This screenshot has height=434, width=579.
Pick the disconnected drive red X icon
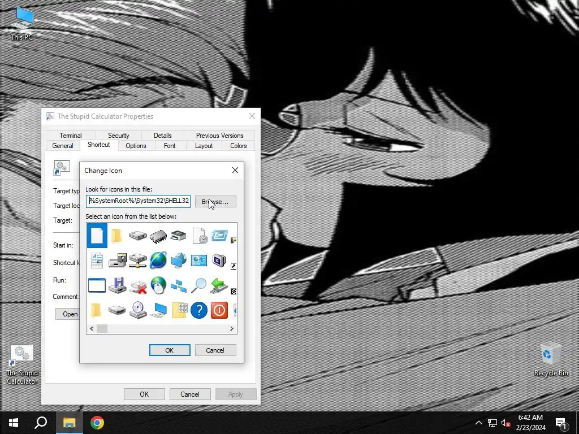coord(139,287)
